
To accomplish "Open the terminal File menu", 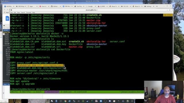I will (11, 13).
